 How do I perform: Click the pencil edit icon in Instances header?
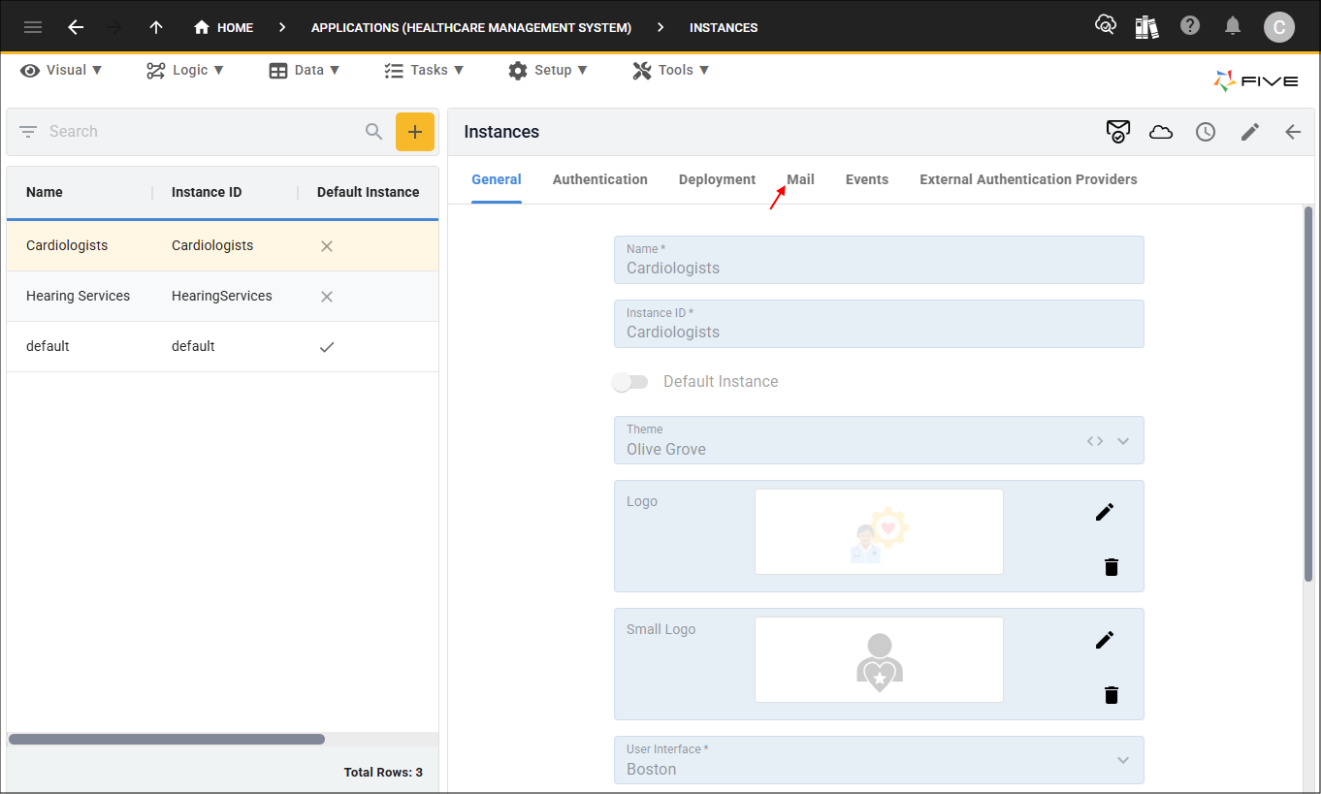point(1250,132)
